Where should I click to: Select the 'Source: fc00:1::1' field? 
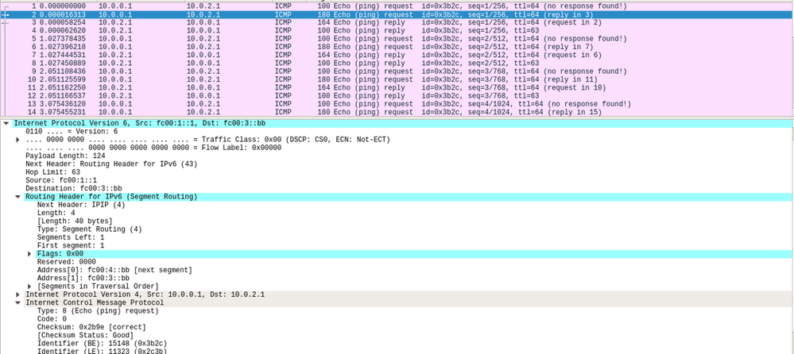61,180
